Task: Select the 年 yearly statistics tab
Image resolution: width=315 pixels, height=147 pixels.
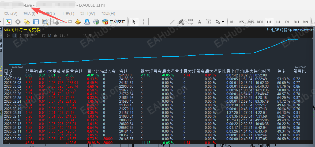Action: [x=38, y=36]
